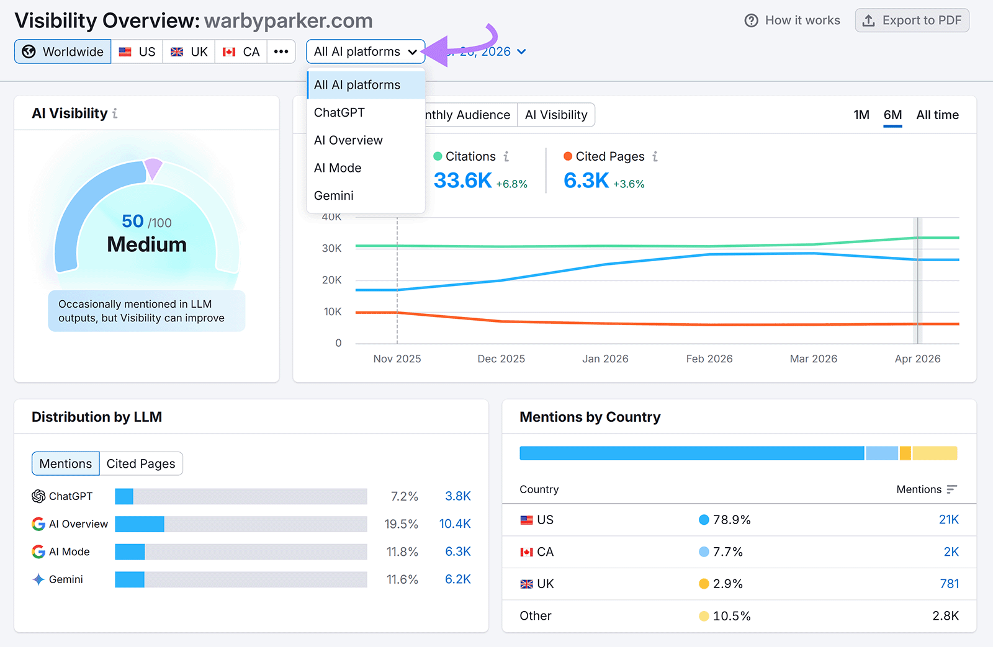Open ChatGPT 3.8K mentions link

(458, 496)
